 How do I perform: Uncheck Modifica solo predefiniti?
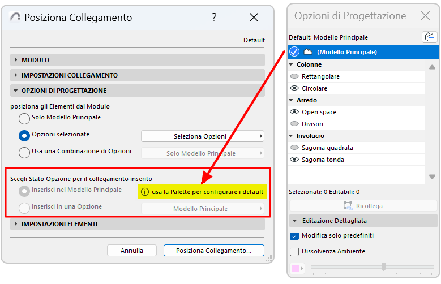tap(294, 236)
